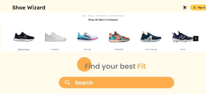Select the white sneaker image

coord(55,37)
